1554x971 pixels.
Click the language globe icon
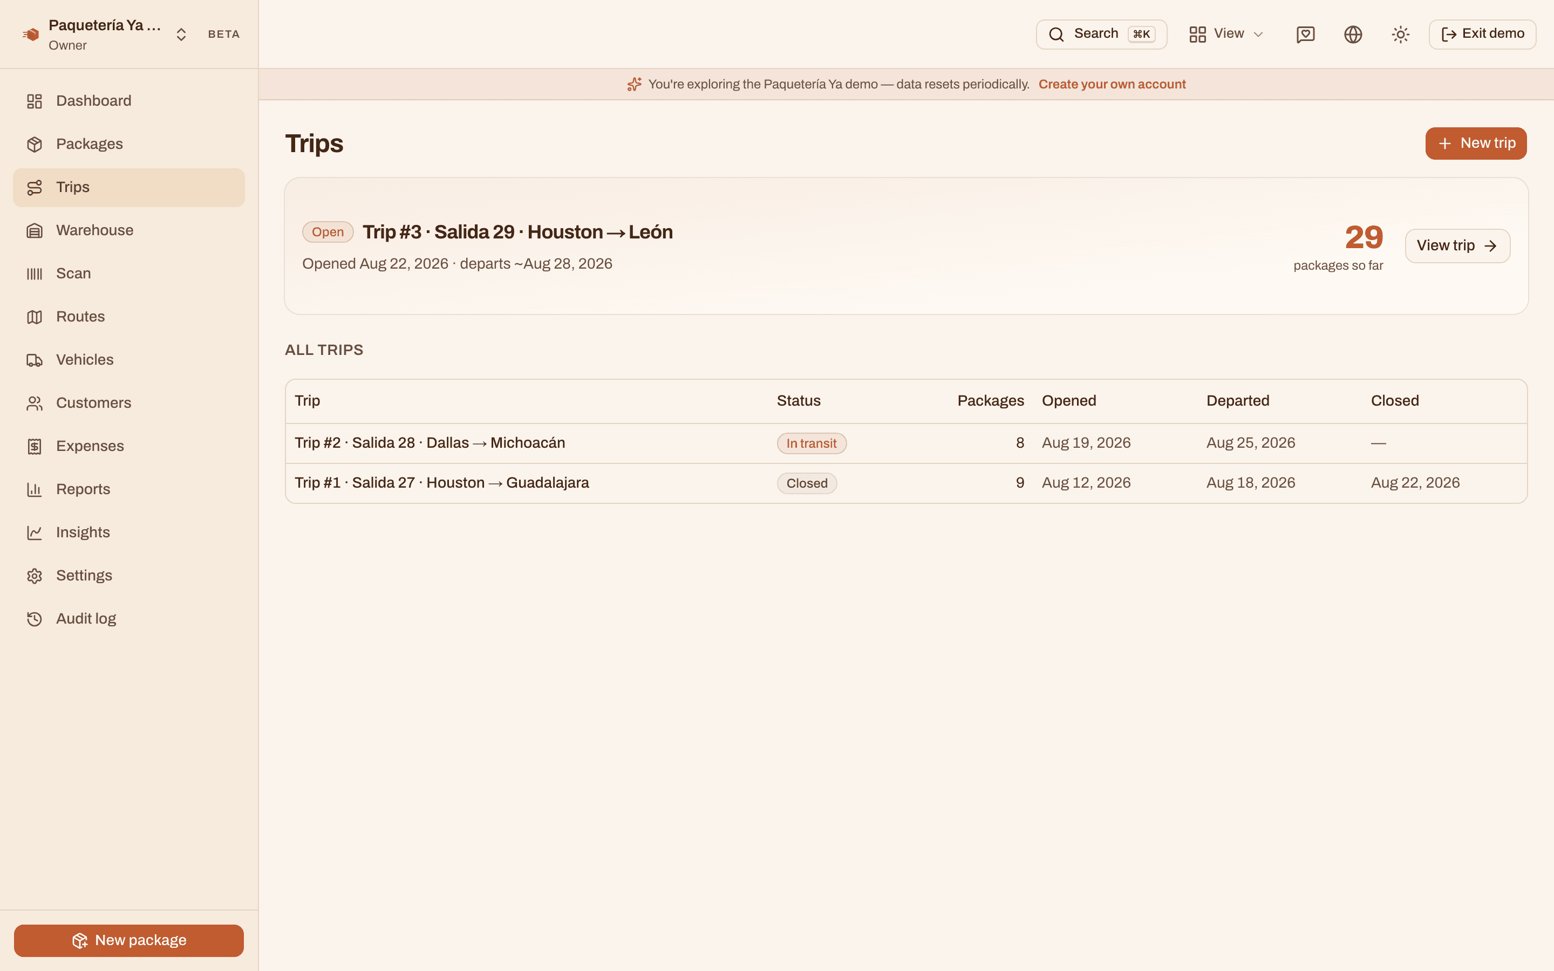coord(1353,34)
